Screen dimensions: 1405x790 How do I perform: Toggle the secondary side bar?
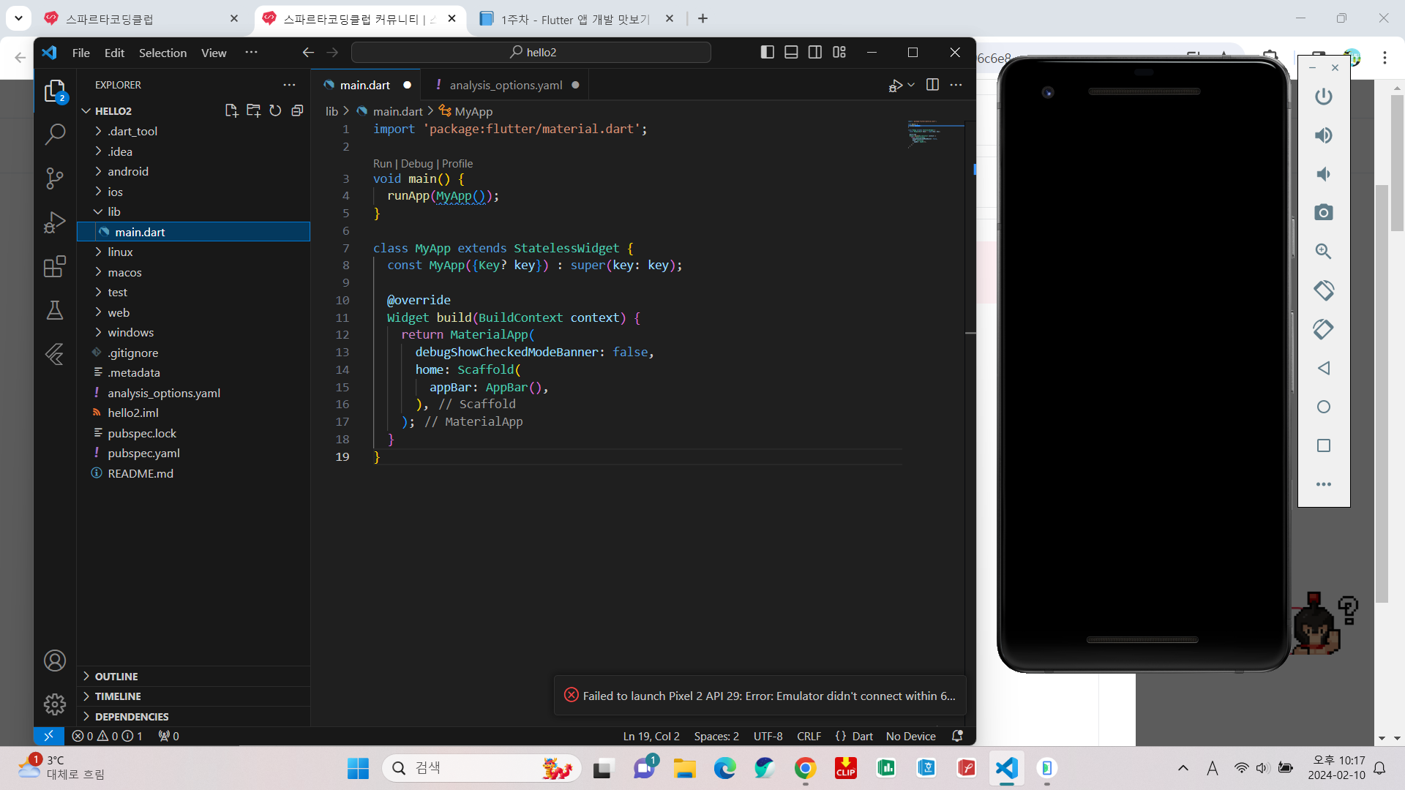point(815,52)
